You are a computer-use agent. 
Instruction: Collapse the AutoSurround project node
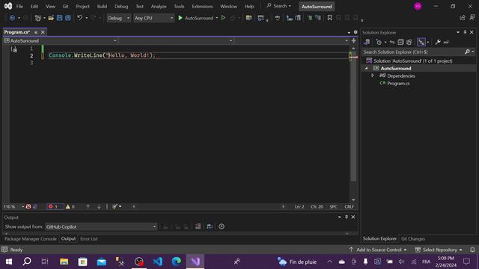click(x=367, y=68)
